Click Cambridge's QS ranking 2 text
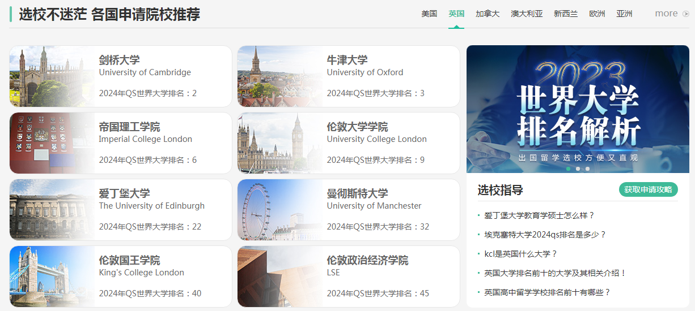This screenshot has width=695, height=311. pyautogui.click(x=147, y=93)
